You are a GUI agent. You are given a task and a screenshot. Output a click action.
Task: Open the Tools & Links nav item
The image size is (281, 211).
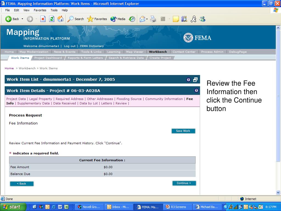coord(91,52)
